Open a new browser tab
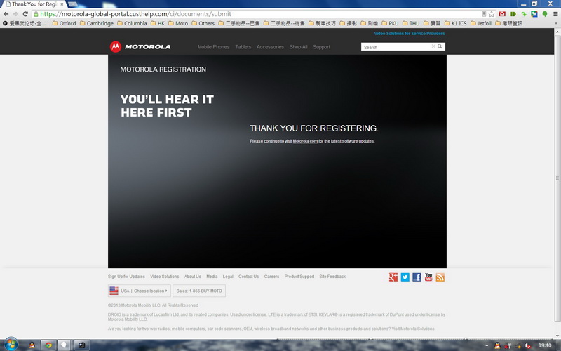Image resolution: width=561 pixels, height=351 pixels. coord(73,4)
